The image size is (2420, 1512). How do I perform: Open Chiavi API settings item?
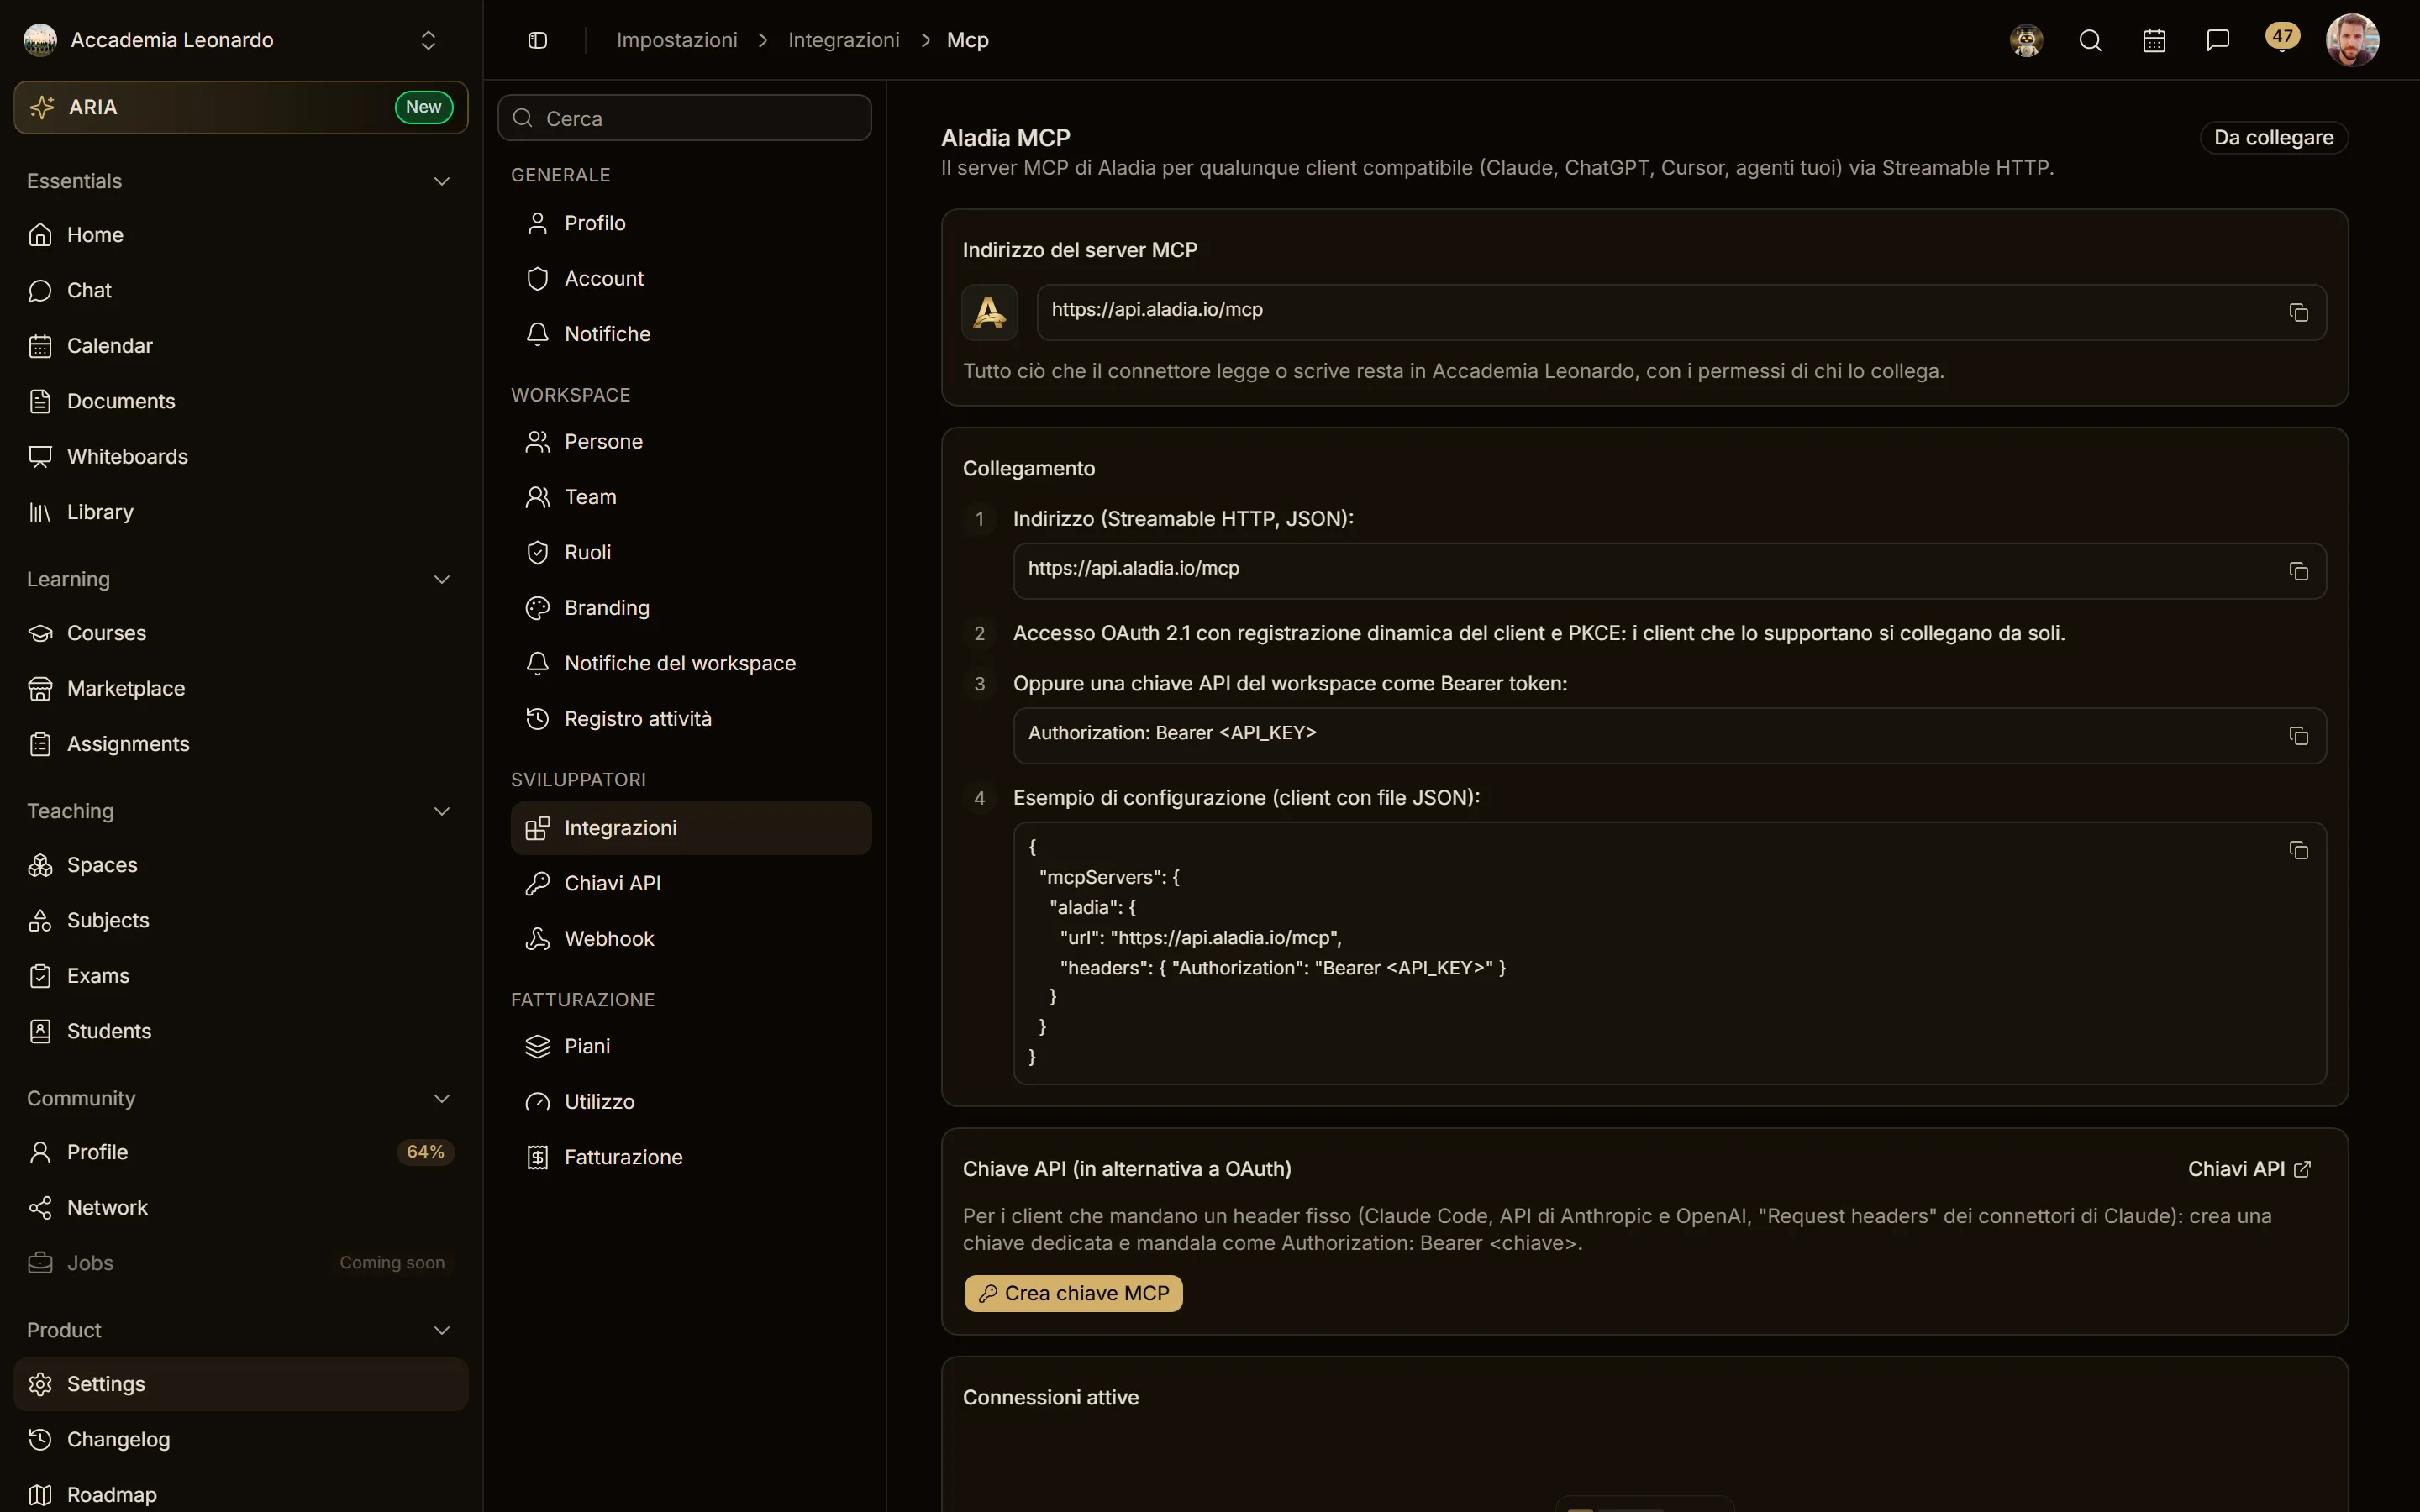point(691,883)
